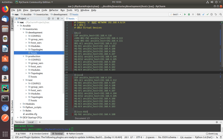223x139 pixels.
Task: Close the Local terminal tab
Action: click(x=35, y=122)
